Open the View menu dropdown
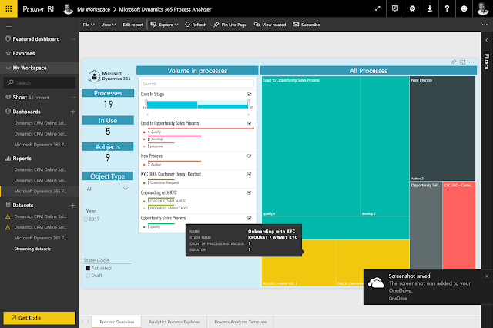The height and width of the screenshot is (328, 493). point(108,25)
